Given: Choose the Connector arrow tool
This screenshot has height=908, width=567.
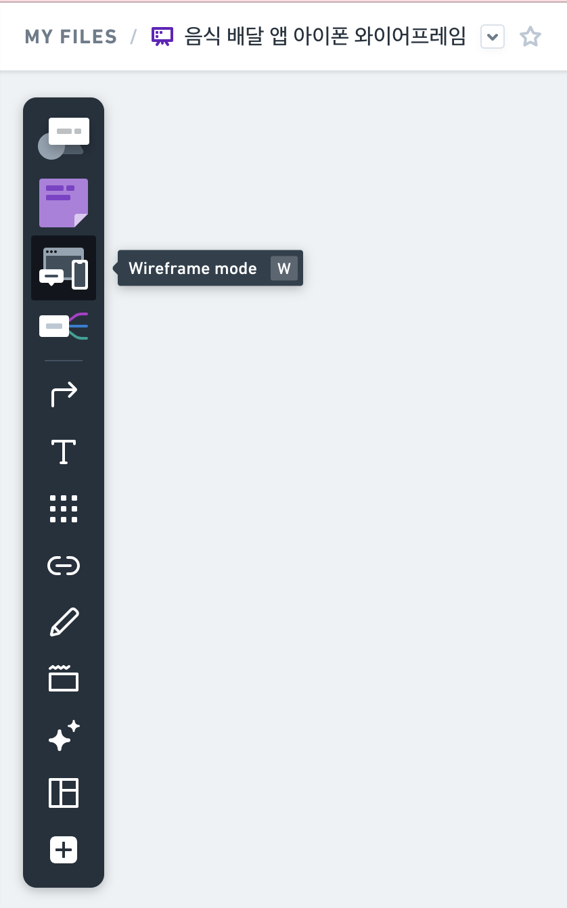Looking at the screenshot, I should (64, 394).
